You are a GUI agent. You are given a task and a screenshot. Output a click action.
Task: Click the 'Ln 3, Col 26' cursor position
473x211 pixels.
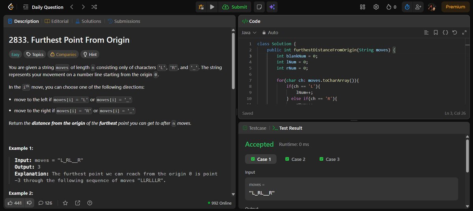(x=455, y=113)
